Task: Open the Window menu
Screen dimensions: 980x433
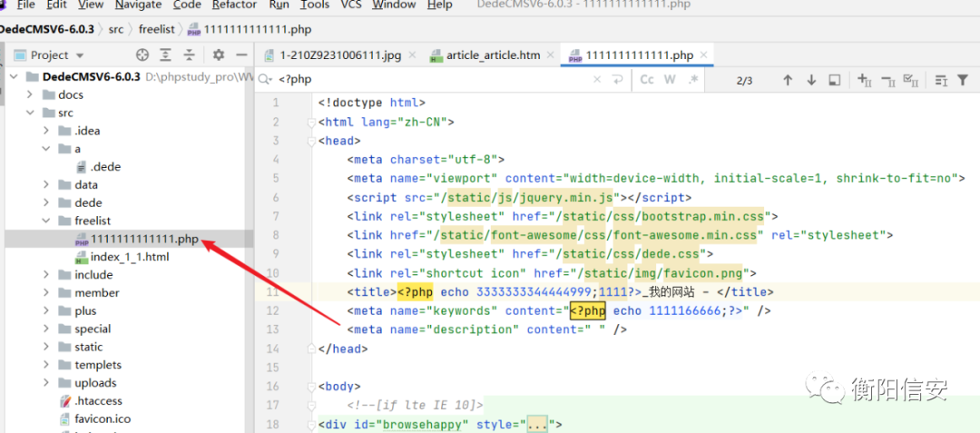Action: (x=394, y=5)
